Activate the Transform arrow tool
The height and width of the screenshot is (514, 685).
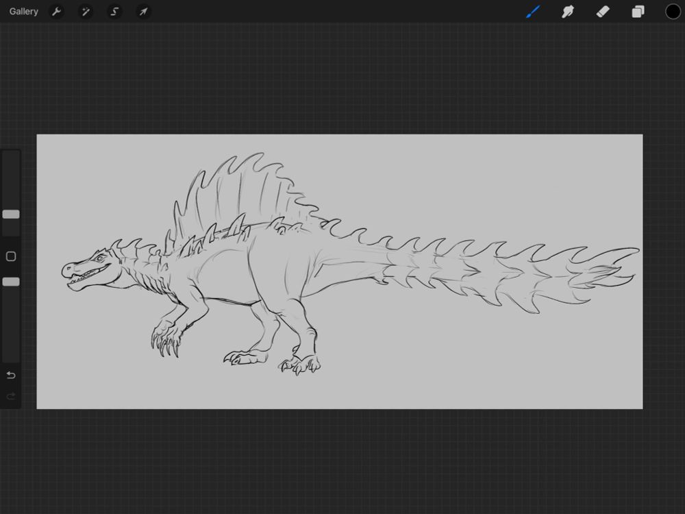pyautogui.click(x=143, y=12)
